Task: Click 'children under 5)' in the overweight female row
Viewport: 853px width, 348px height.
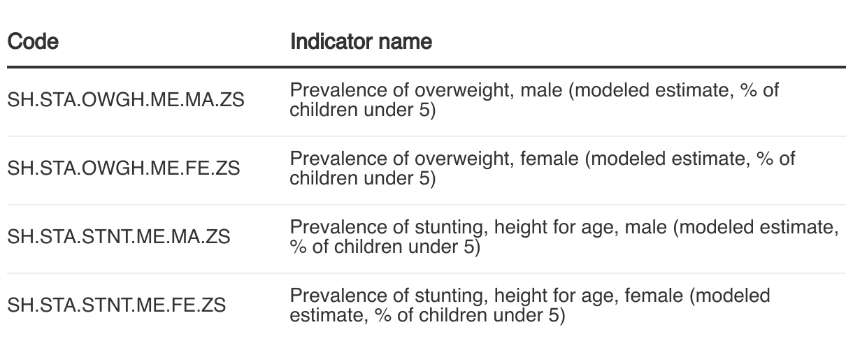Action: pyautogui.click(x=363, y=179)
